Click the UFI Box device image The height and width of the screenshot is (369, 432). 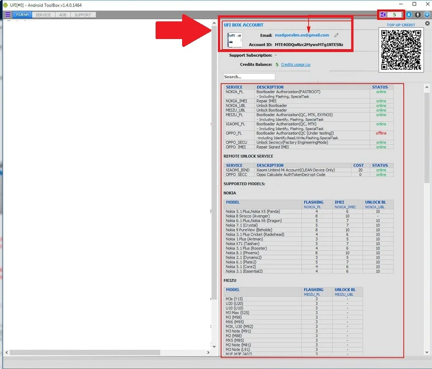coord(235,40)
